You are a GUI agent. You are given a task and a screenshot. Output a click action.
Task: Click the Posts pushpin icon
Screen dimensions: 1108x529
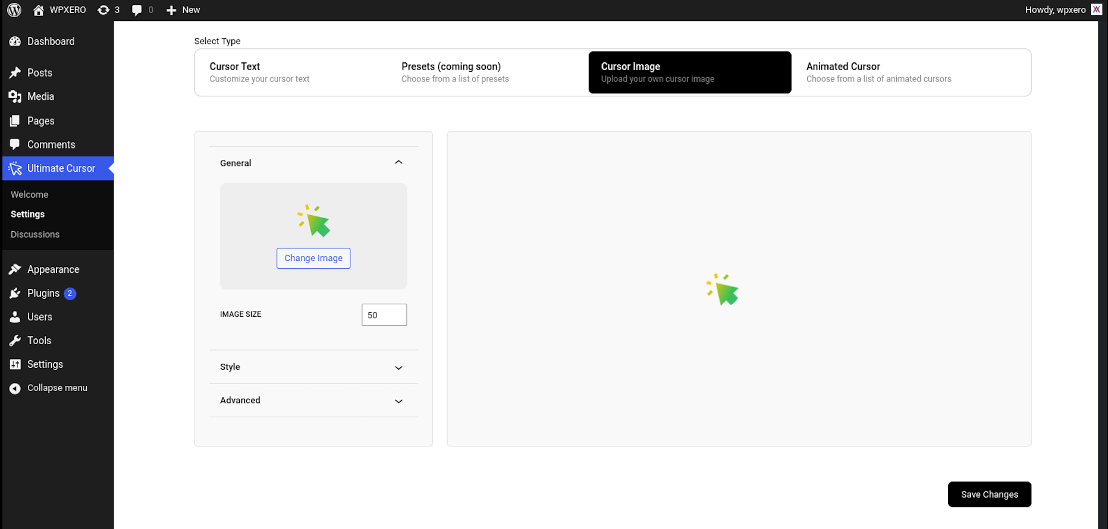click(x=15, y=73)
